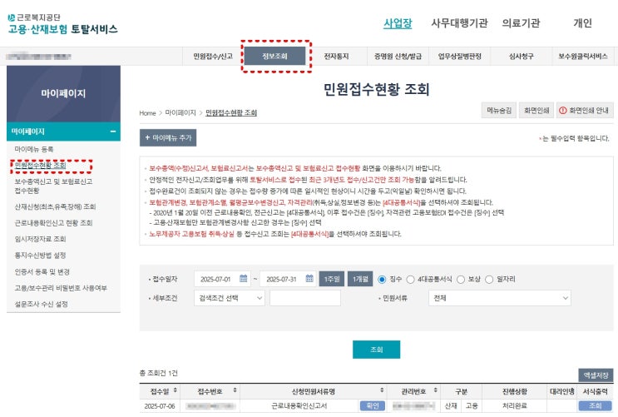618x417 pixels.
Task: Click 처리완료 status cell
Action: [515, 405]
